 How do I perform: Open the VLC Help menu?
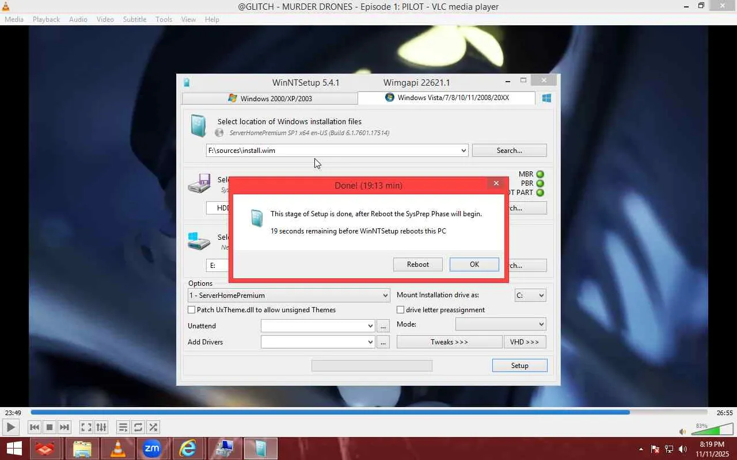(212, 19)
